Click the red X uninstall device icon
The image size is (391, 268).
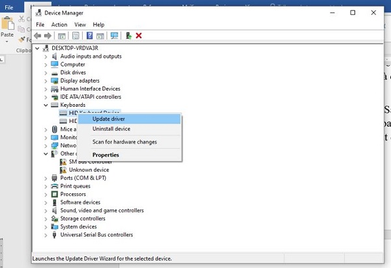[x=139, y=36]
